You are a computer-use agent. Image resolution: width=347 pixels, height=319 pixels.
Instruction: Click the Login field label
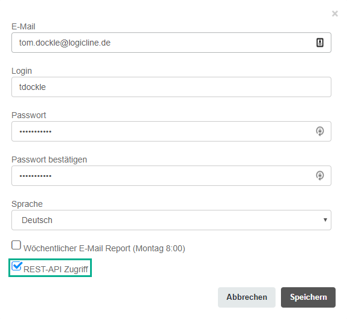click(x=22, y=71)
